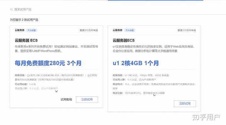226x125 pixels.
Task: Click the 云服务器 ECS title in first card
Action: click(26, 41)
